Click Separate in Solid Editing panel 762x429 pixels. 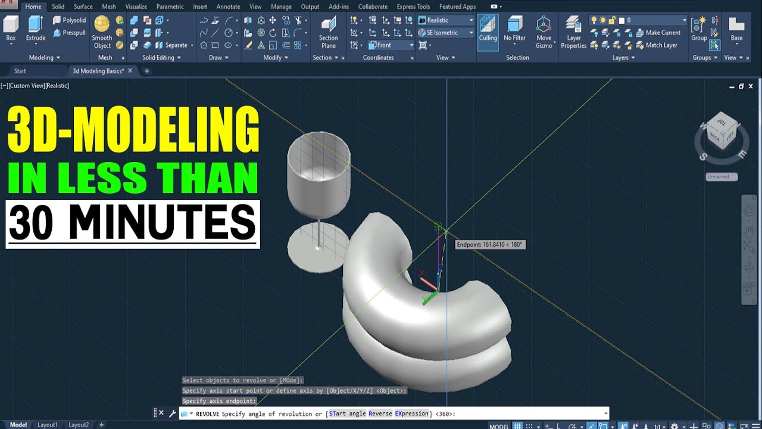click(171, 45)
